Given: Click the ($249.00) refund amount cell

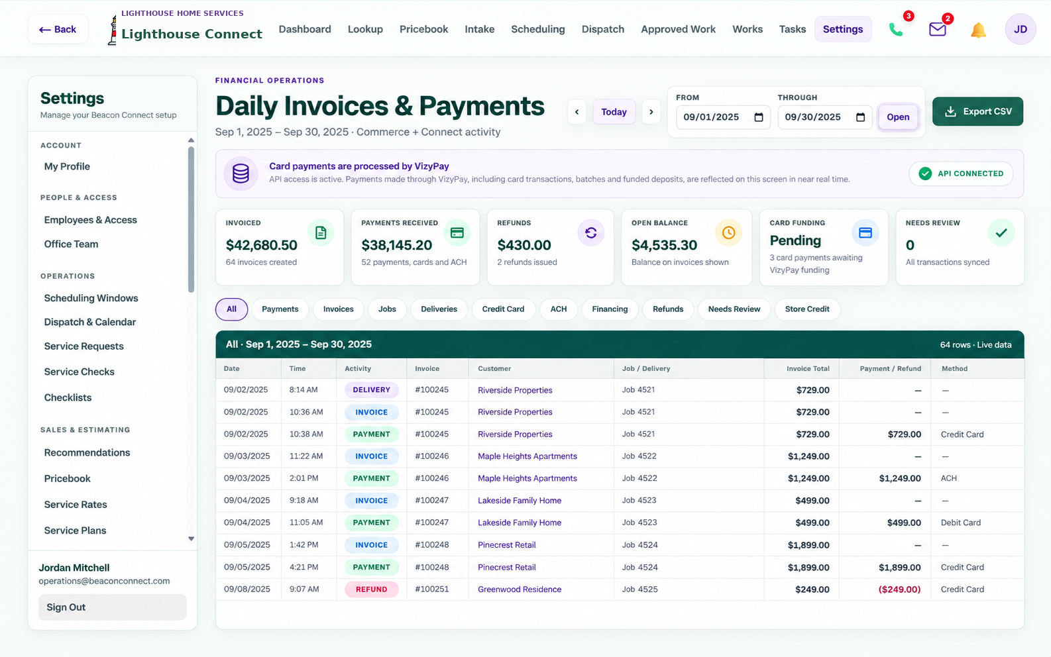Looking at the screenshot, I should tap(899, 589).
